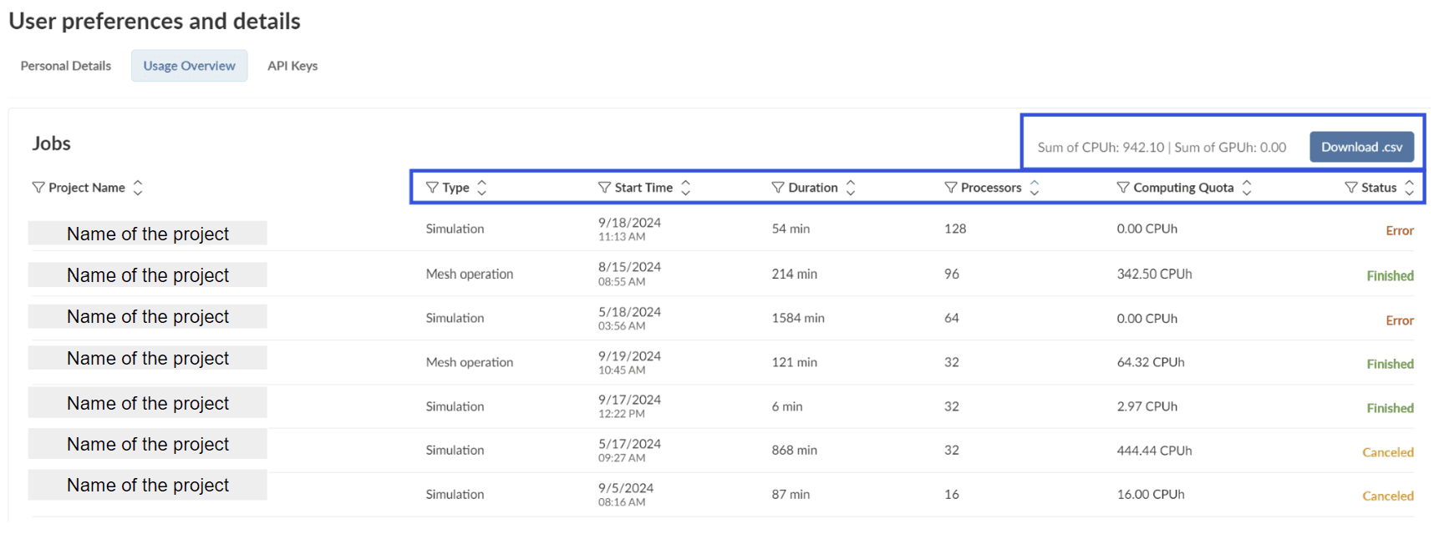Sort jobs by Project Name arrows
Screen dimensions: 1439x549
pyautogui.click(x=138, y=188)
